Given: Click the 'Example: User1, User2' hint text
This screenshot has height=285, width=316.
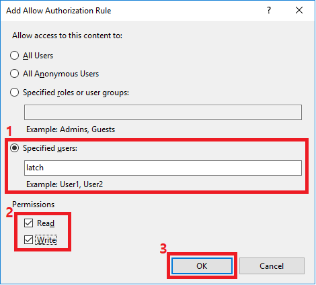Looking at the screenshot, I should tap(65, 184).
